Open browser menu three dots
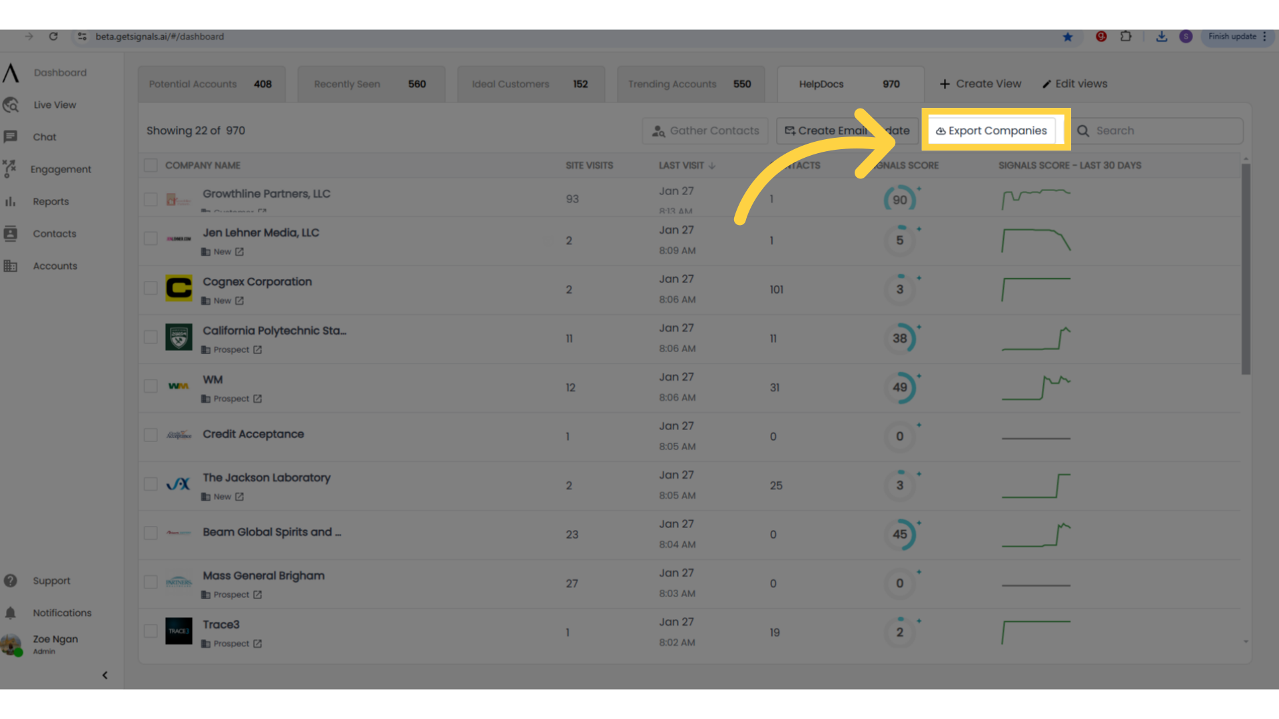The width and height of the screenshot is (1279, 719). pos(1264,37)
